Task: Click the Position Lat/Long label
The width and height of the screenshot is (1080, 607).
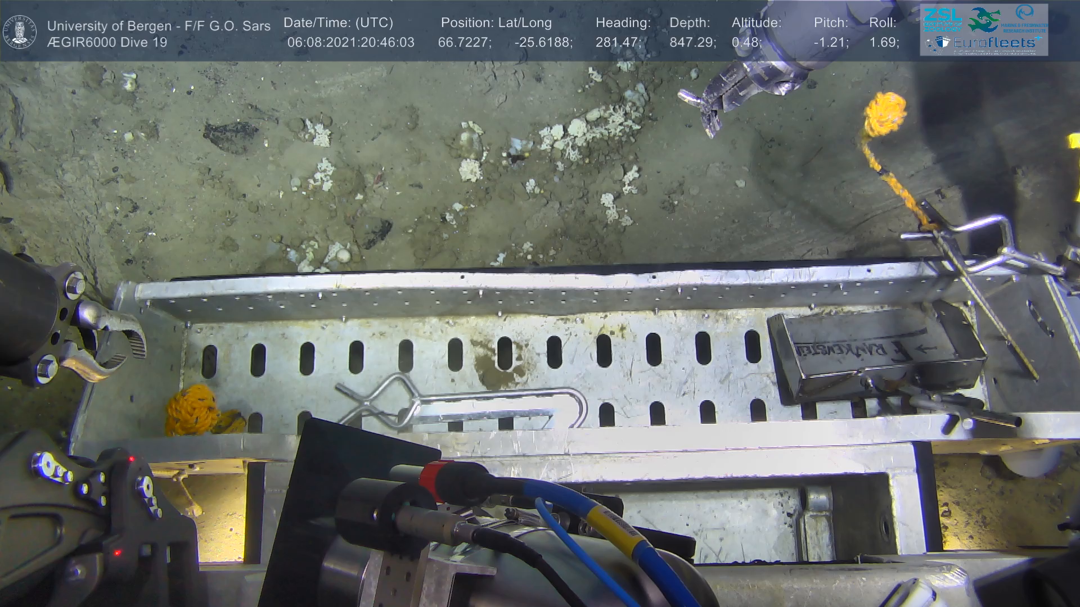Action: pyautogui.click(x=496, y=23)
